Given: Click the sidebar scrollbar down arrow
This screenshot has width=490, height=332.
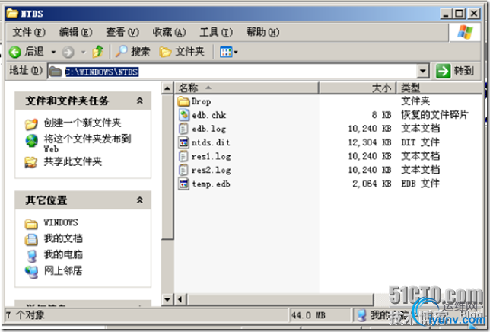Looking at the screenshot, I should click(x=167, y=299).
